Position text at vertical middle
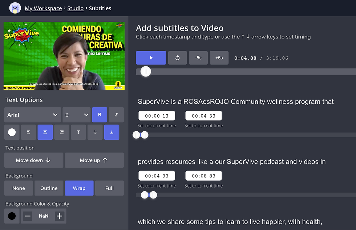The image size is (356, 230). pyautogui.click(x=95, y=132)
